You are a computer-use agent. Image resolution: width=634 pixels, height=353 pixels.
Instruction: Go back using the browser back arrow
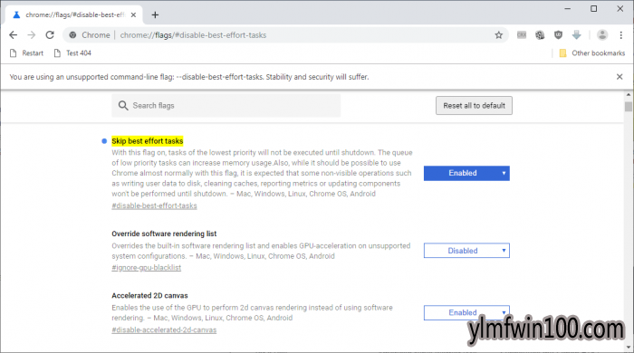(x=13, y=35)
